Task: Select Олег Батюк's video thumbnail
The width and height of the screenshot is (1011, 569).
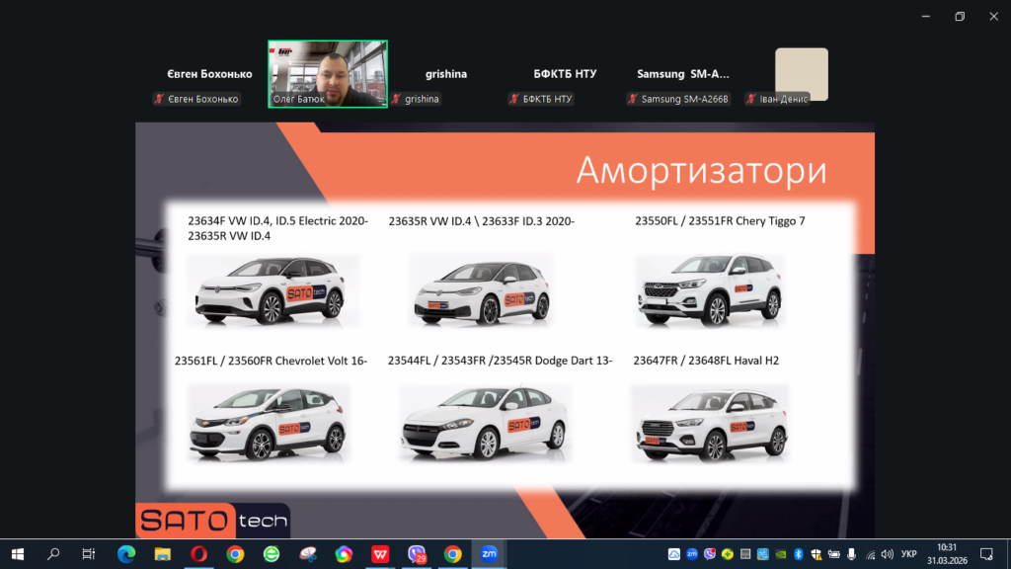Action: (328, 74)
